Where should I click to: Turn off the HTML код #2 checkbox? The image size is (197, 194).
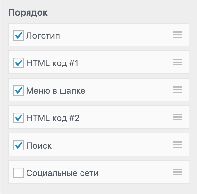[x=18, y=118]
